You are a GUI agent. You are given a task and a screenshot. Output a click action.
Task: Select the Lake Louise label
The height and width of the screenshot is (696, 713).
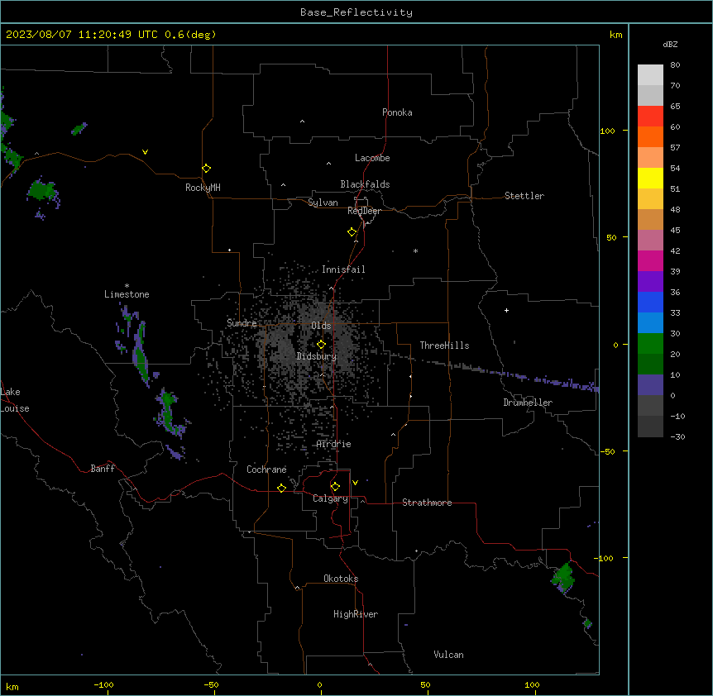tap(15, 400)
